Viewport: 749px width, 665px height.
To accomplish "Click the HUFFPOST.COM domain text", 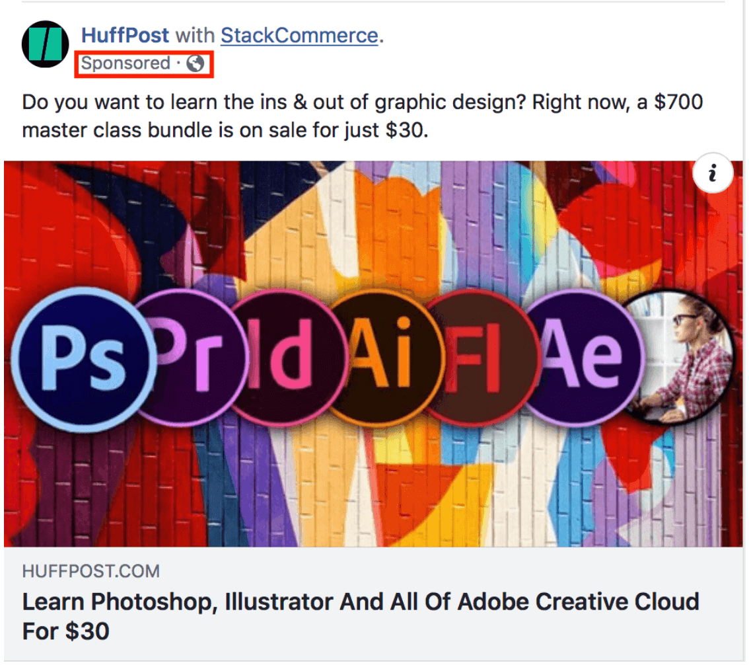I will click(x=90, y=571).
